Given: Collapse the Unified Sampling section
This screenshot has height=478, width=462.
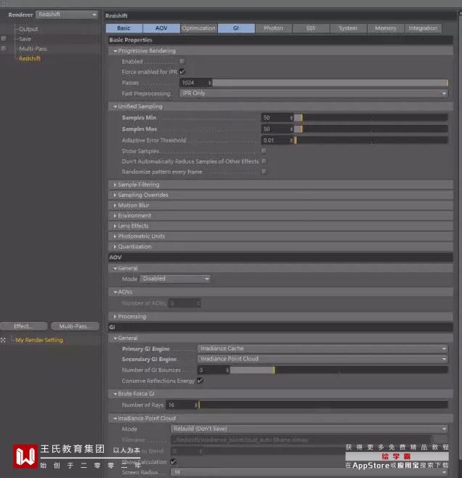Looking at the screenshot, I should [280, 106].
